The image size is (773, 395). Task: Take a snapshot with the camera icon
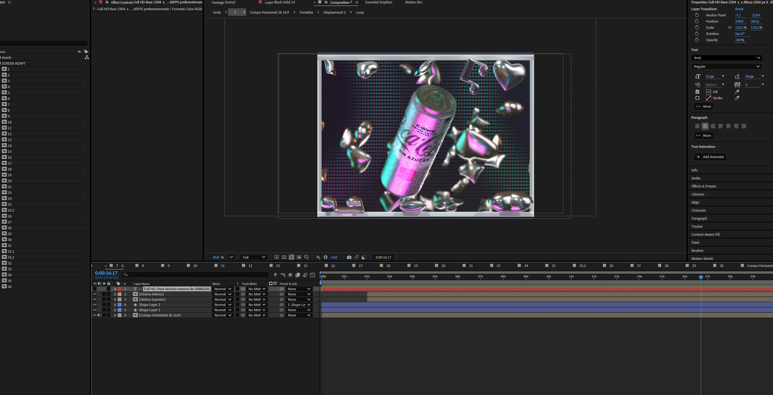tap(349, 257)
